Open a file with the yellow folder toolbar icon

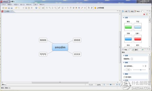(6, 8)
